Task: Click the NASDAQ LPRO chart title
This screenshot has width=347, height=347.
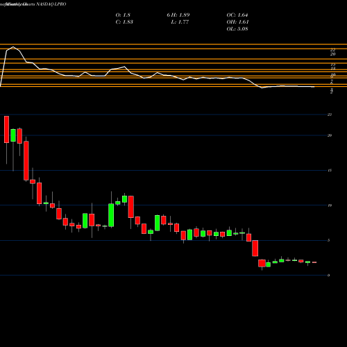Action: pyautogui.click(x=51, y=4)
